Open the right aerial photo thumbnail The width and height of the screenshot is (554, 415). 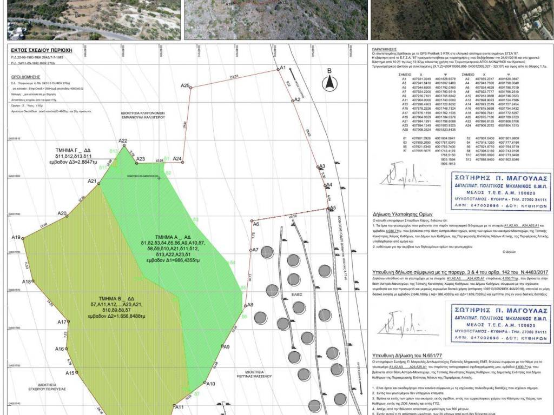462,19
